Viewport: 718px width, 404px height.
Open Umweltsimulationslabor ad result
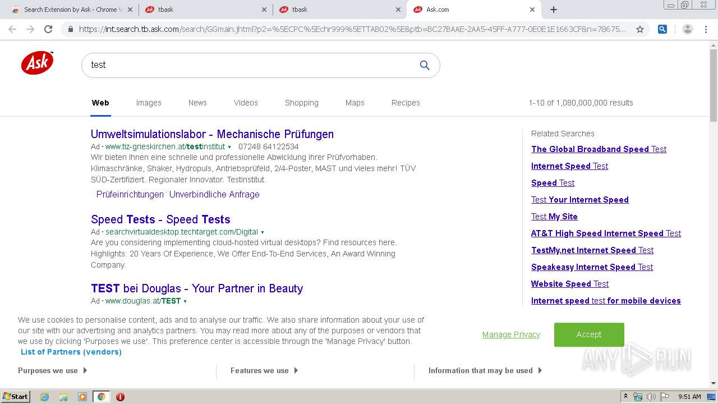pos(212,134)
